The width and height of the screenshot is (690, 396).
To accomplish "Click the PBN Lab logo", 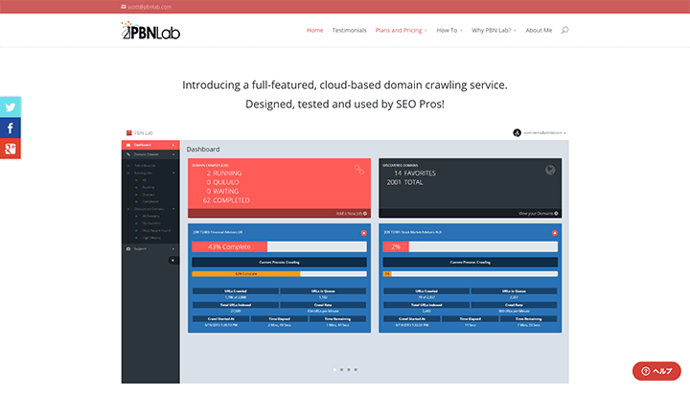I will click(150, 31).
